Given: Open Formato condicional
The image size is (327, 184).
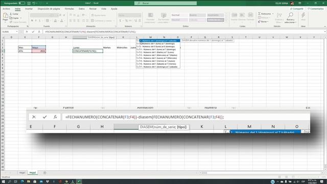Looking at the screenshot, I should pyautogui.click(x=150, y=18).
